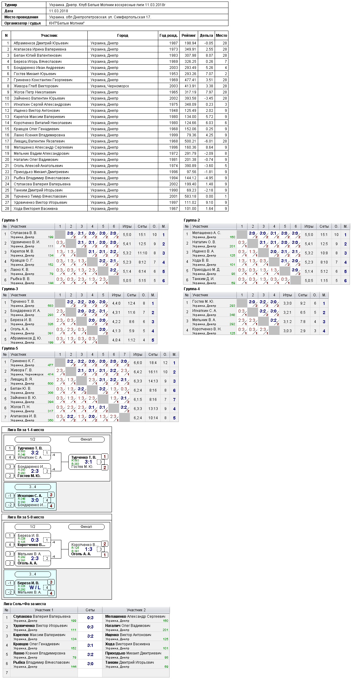Click the Финал label in 1-4 bracket
353x679 pixels.
(x=86, y=439)
